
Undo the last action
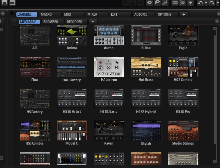(x=200, y=3)
